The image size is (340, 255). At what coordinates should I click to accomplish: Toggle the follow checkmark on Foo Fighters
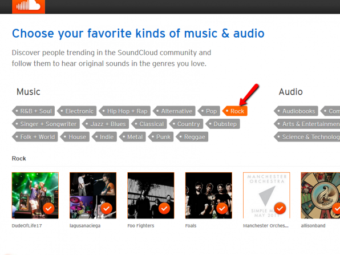coord(164,208)
